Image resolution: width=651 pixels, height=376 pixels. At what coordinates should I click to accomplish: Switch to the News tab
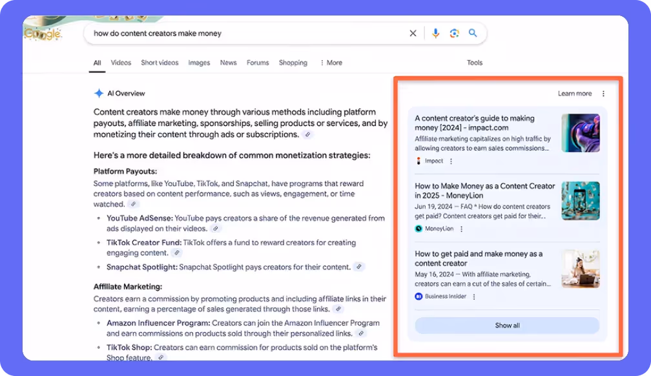(x=229, y=63)
